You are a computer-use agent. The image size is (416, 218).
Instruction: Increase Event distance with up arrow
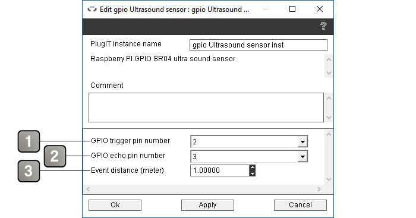point(253,168)
